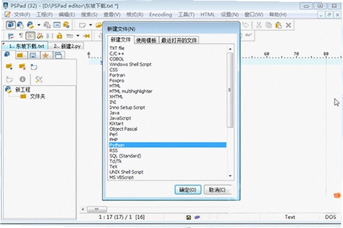Toggle the project panel view button

11,25
